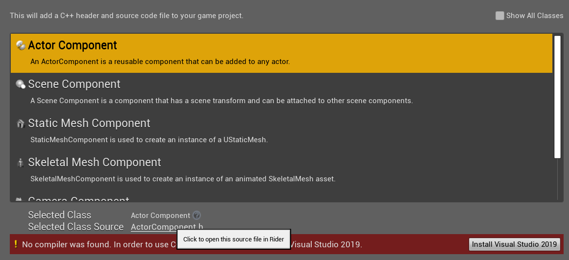The image size is (569, 260).
Task: Click the Skeletal Mesh Component figure icon
Action: click(x=21, y=163)
